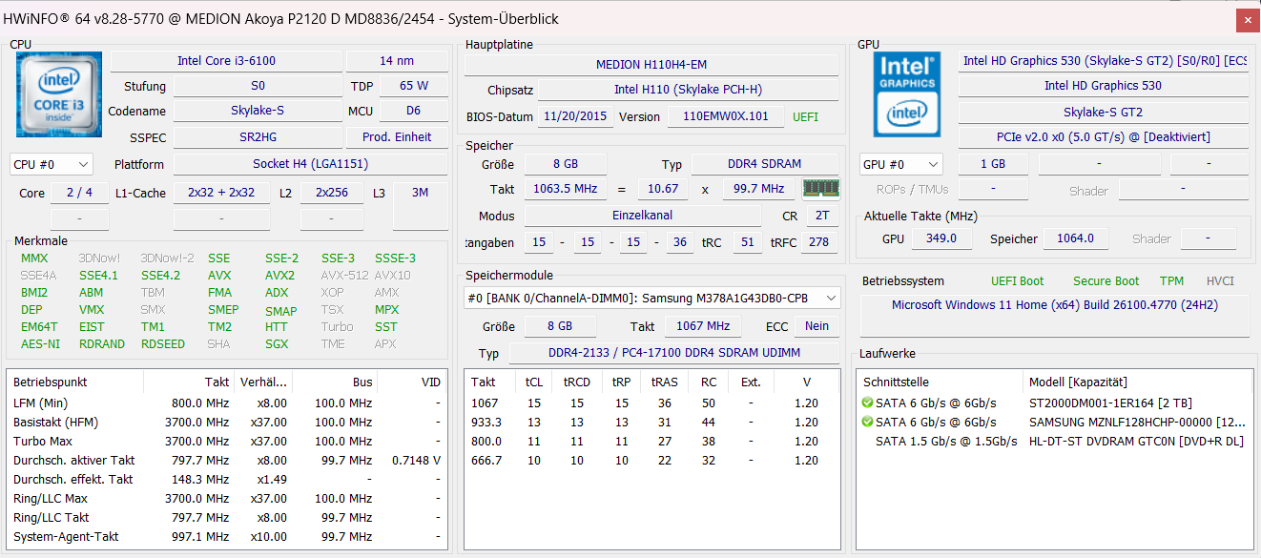Click the memory Takt value 1063.5 MHz
1261x558 pixels.
tap(566, 189)
